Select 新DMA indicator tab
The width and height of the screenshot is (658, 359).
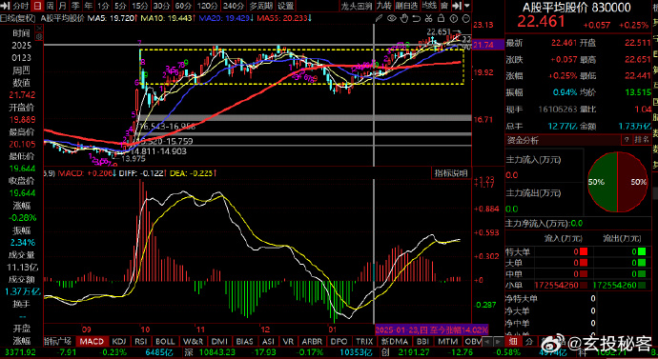(x=395, y=342)
